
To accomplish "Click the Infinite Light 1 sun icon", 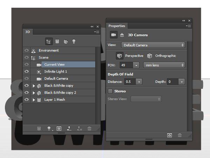I will tap(39, 72).
